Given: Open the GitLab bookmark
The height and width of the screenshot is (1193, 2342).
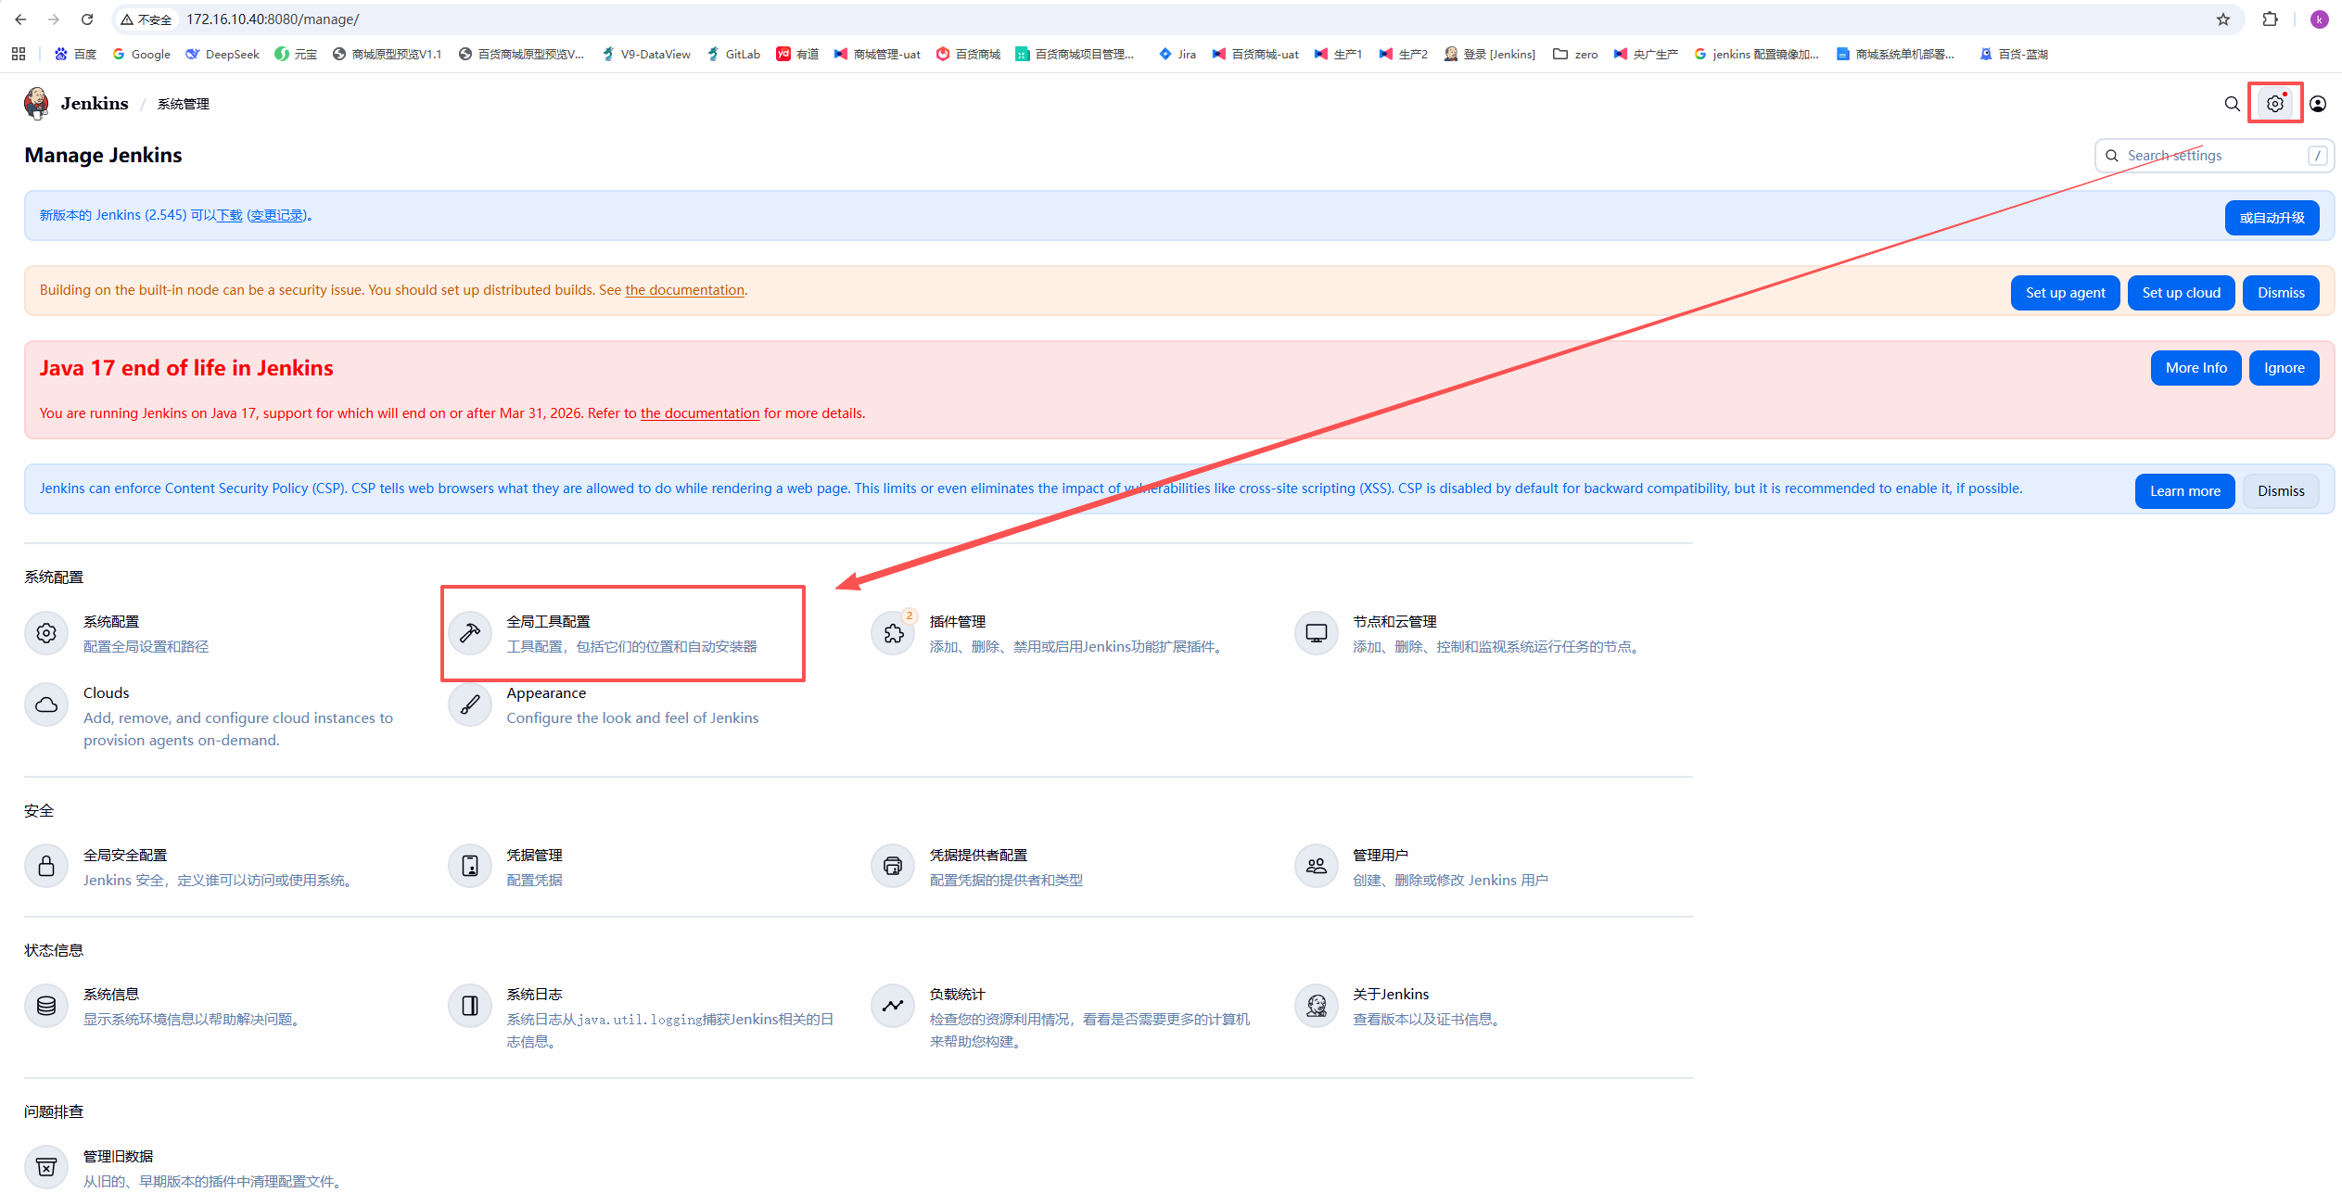Looking at the screenshot, I should tap(733, 54).
